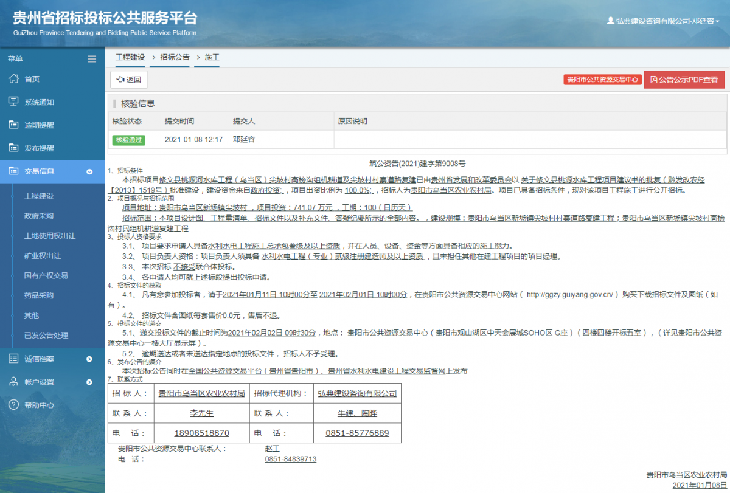Click the list icon beside 逾期提醒
This screenshot has height=493, width=730.
13,125
